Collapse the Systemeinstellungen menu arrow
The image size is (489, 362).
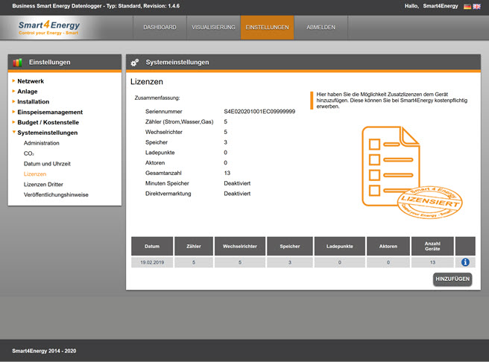point(13,132)
